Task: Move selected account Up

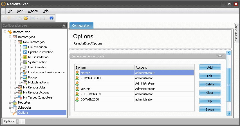Action: (x=210, y=101)
